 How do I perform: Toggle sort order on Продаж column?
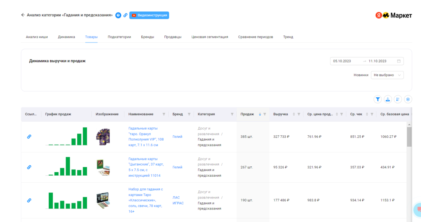pyautogui.click(x=260, y=114)
